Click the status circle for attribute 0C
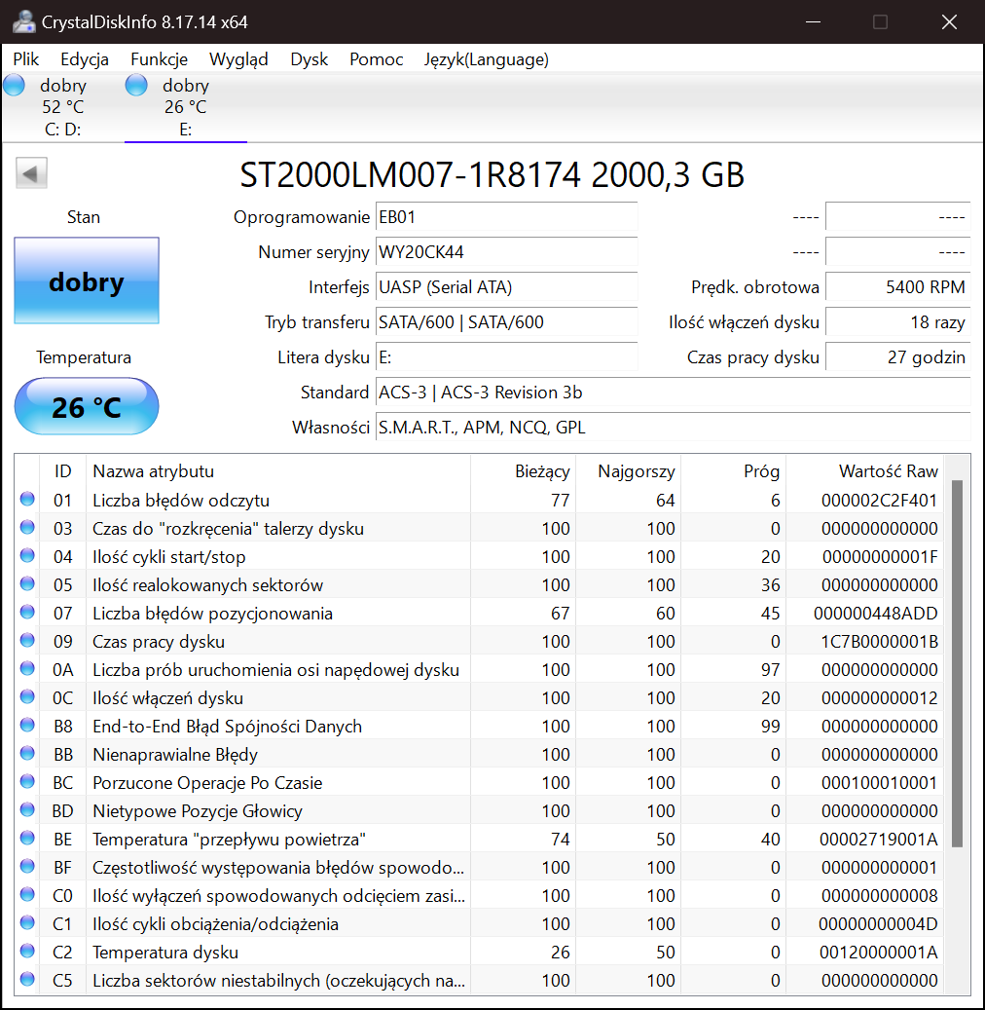Viewport: 985px width, 1010px height. click(x=27, y=697)
